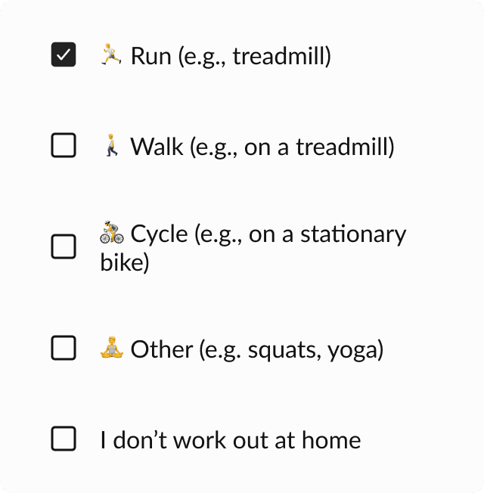Screen dimensions: 484x493
Task: Click the white checkmark inside the Run box
Action: click(64, 54)
